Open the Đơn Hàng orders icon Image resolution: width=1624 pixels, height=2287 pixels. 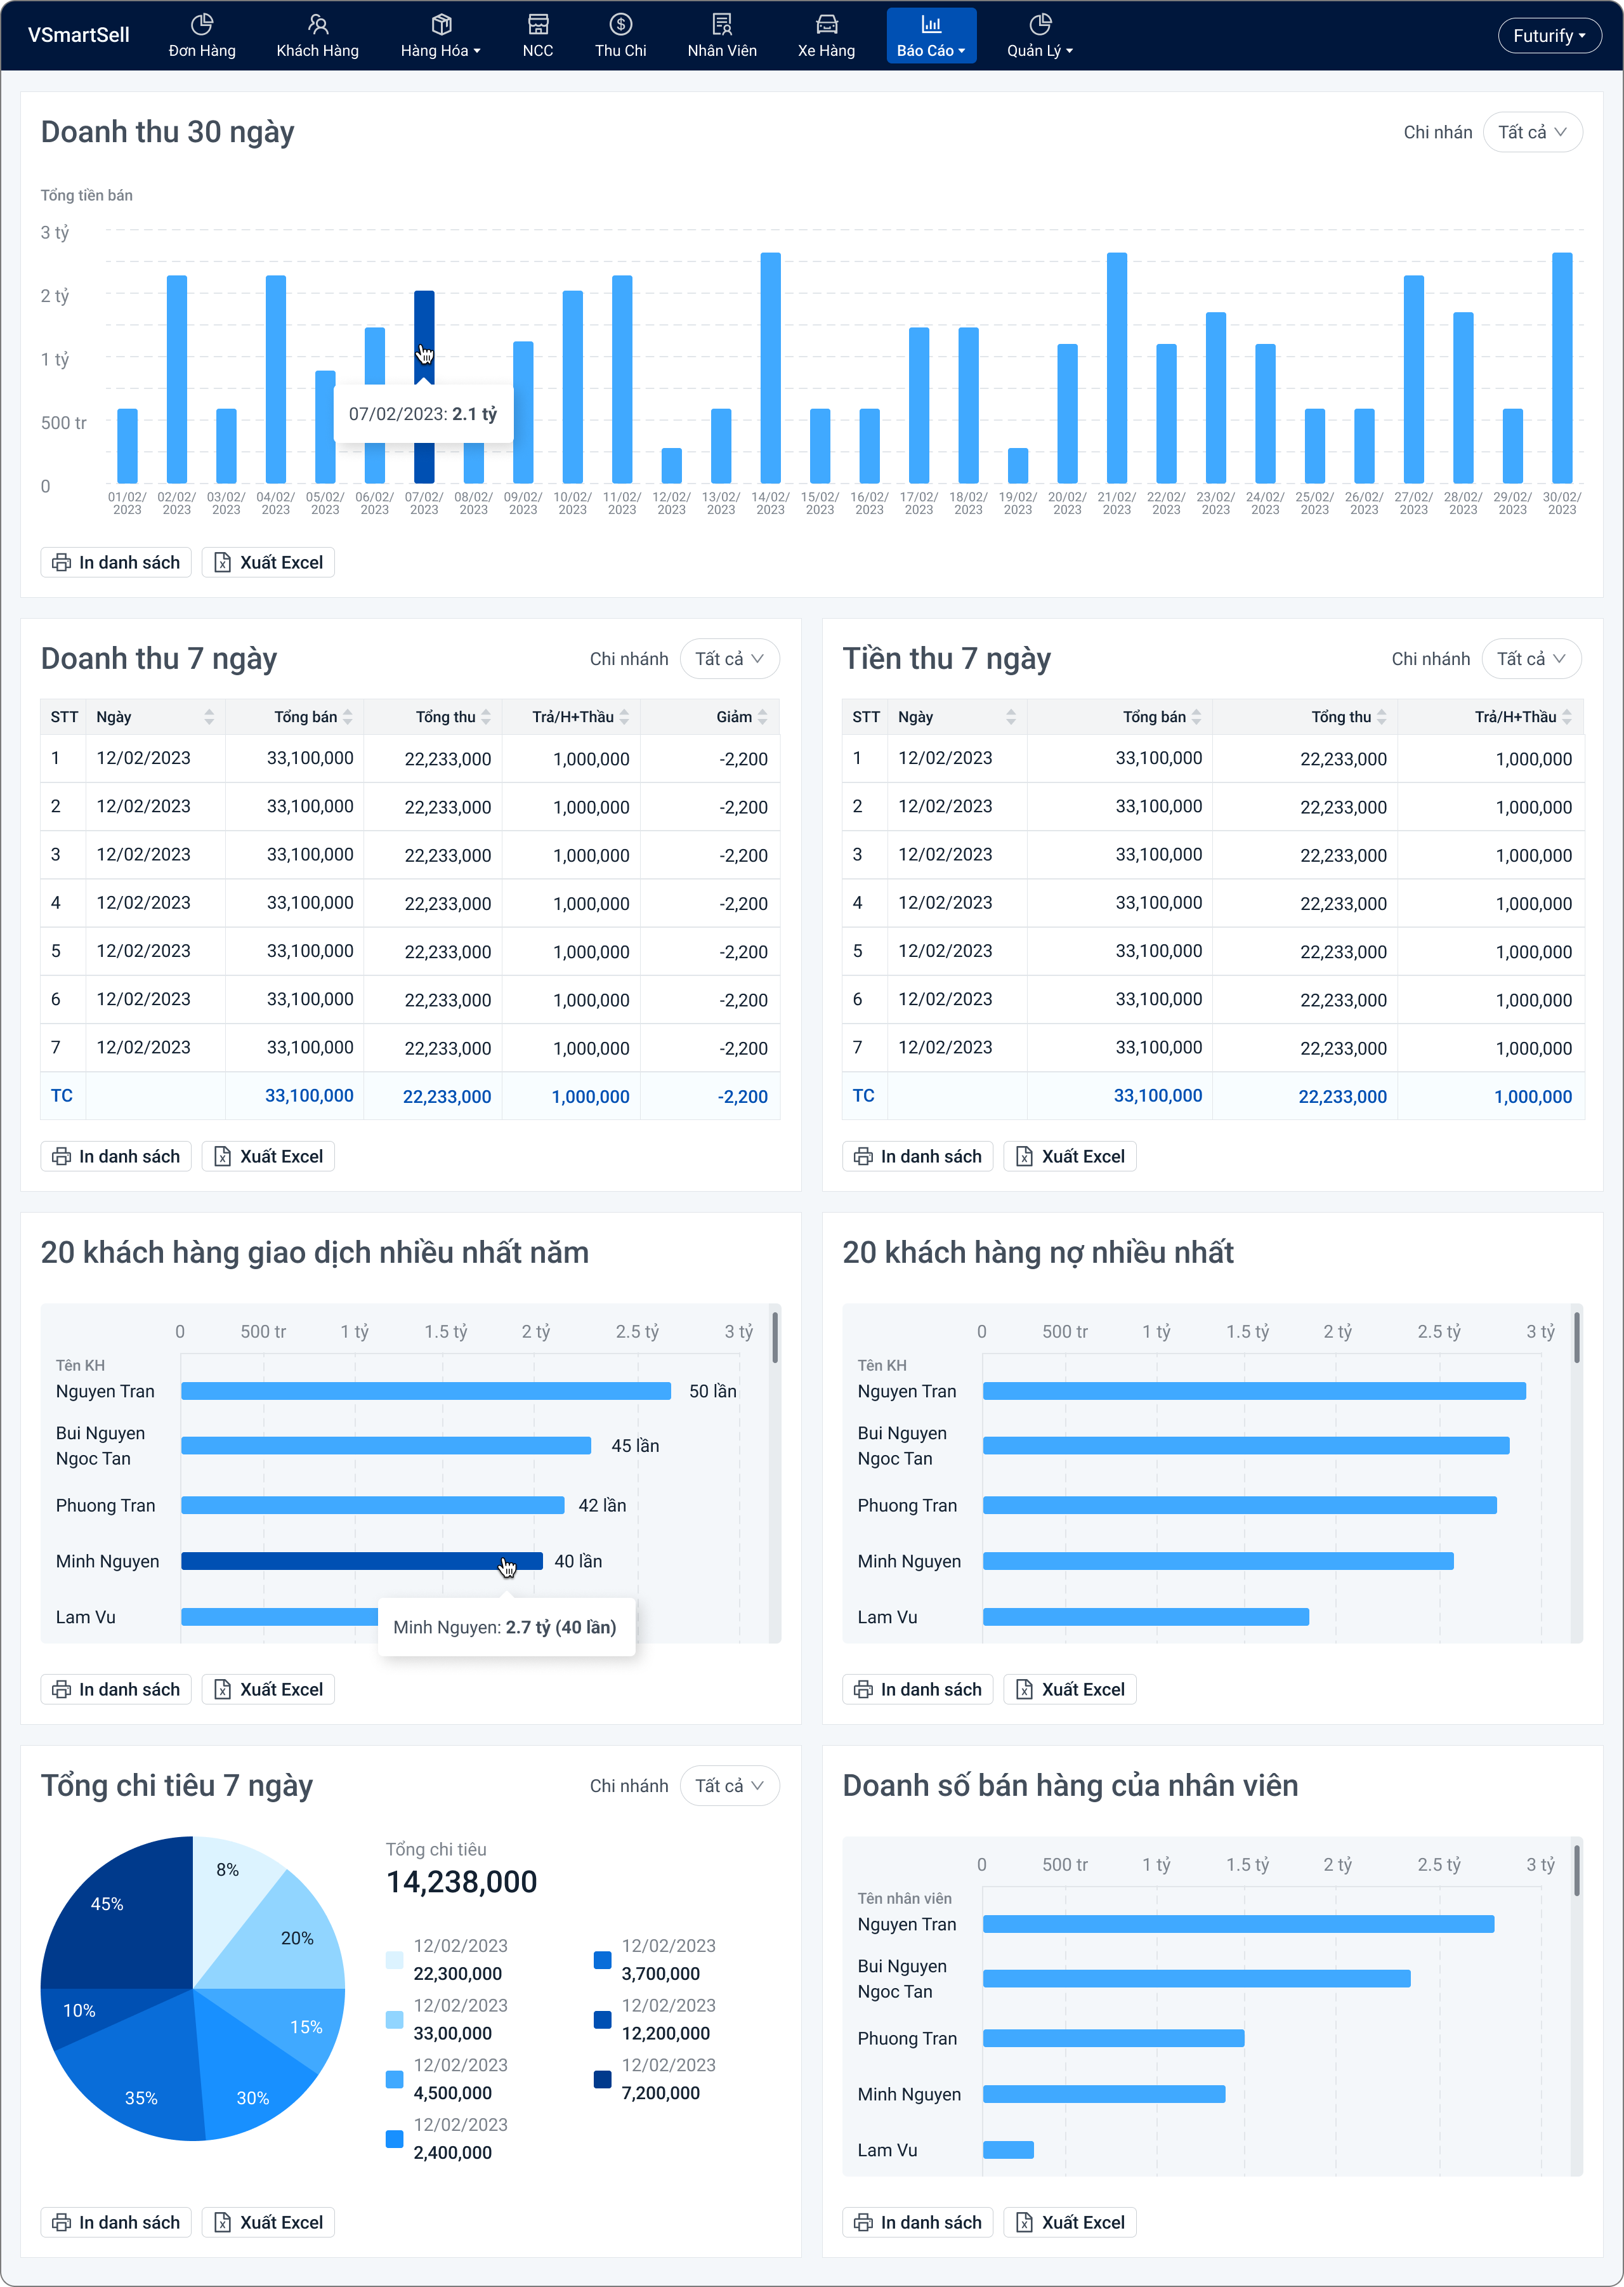[x=202, y=24]
